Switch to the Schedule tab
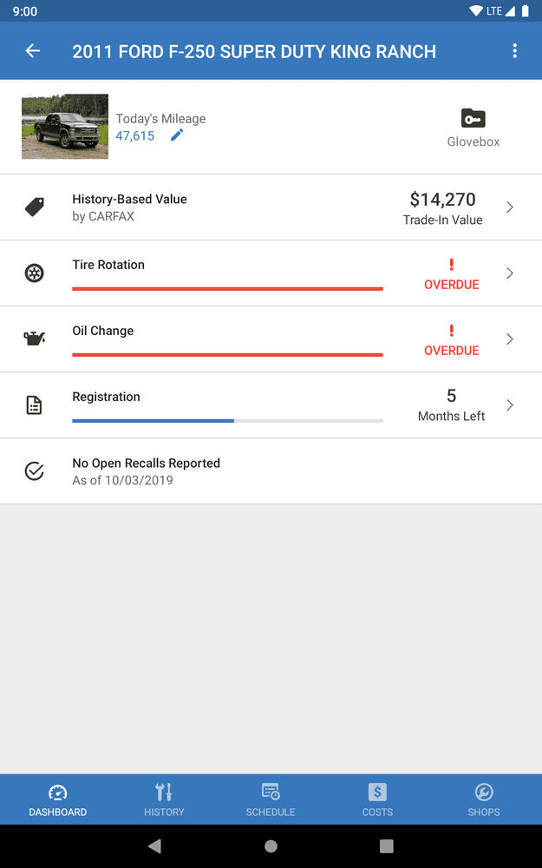 (x=270, y=799)
